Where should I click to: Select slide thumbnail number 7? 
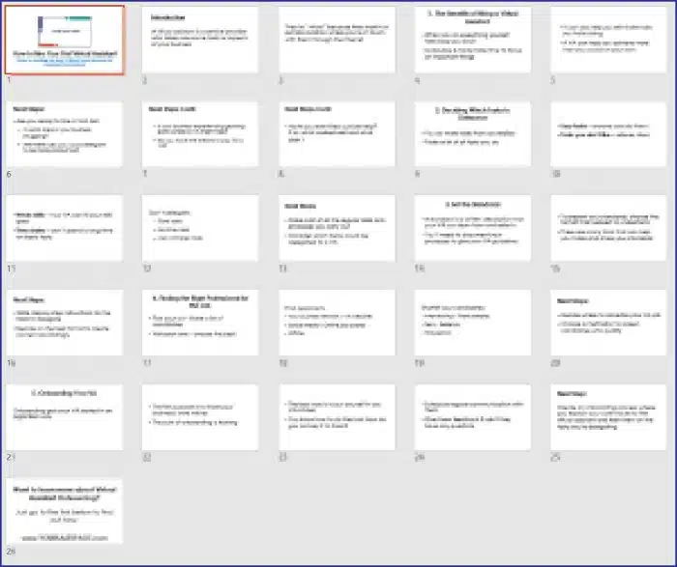point(200,134)
